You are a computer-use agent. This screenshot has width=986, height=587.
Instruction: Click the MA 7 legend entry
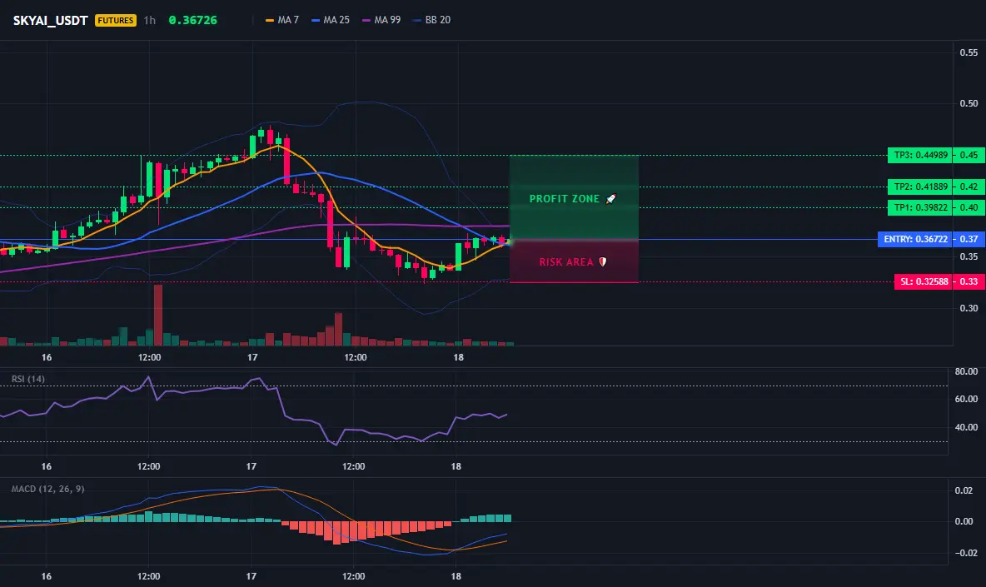tap(282, 20)
